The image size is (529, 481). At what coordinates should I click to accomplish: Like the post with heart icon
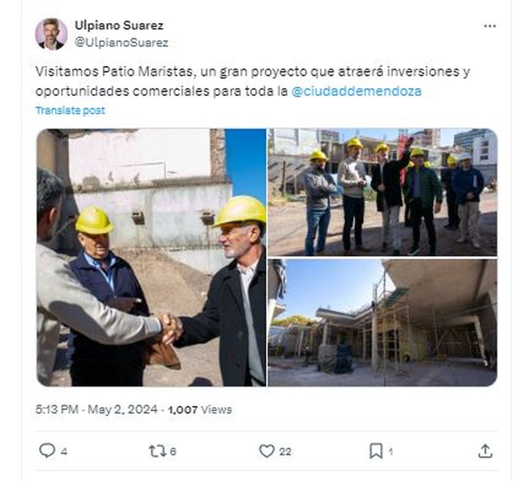[267, 451]
